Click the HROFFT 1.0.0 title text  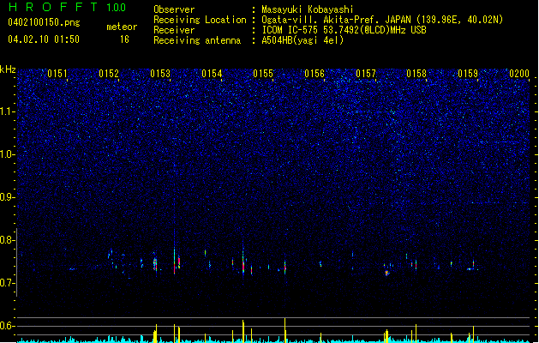pos(68,7)
